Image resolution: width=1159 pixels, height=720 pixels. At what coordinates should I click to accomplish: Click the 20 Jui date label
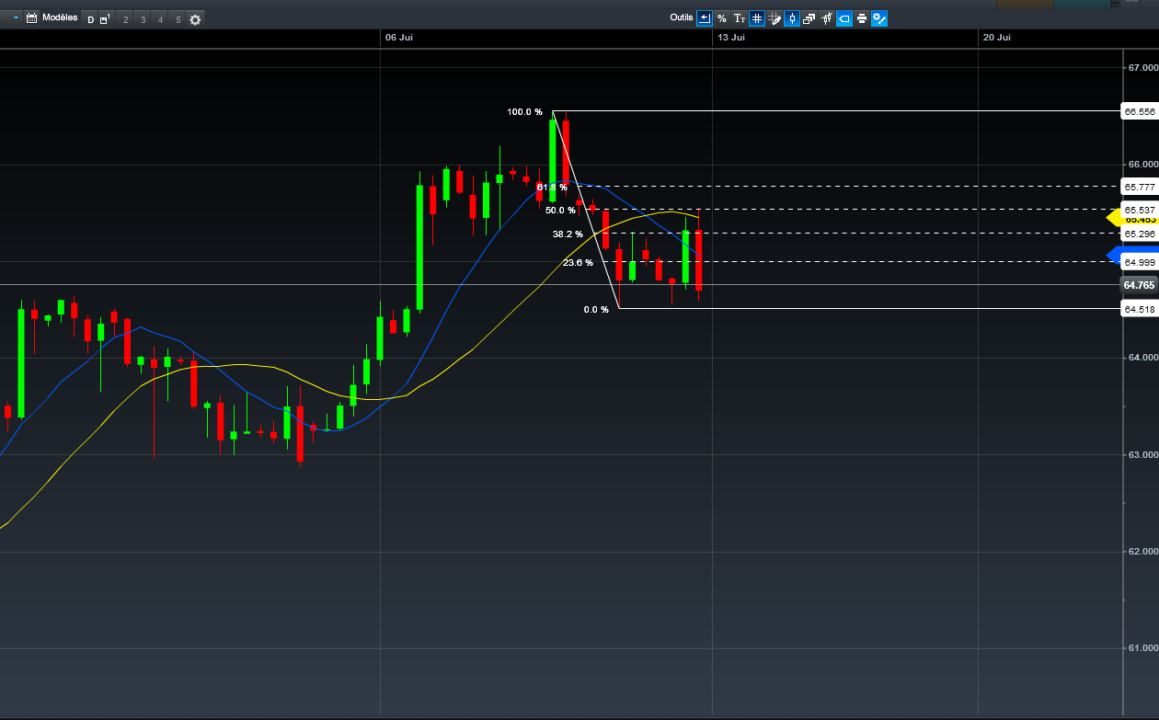click(997, 38)
